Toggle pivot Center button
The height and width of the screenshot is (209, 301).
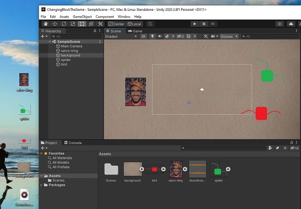click(x=116, y=24)
